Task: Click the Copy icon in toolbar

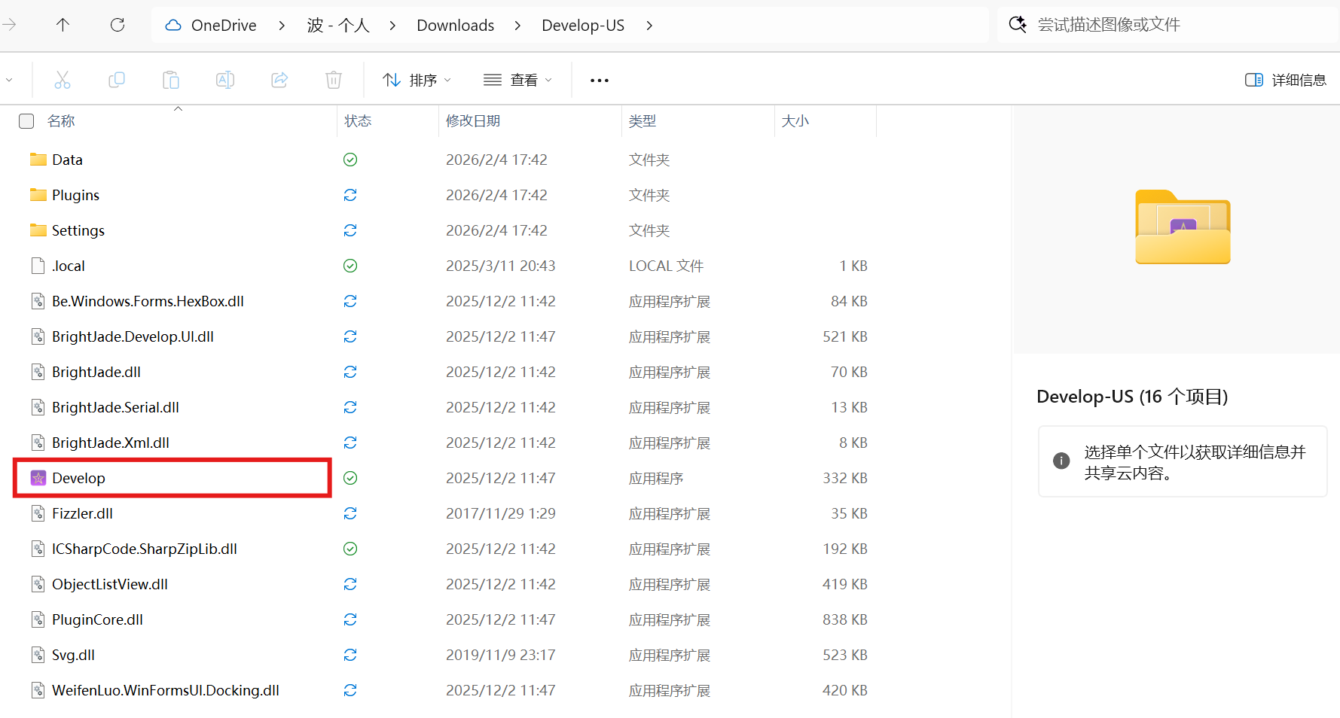Action: [117, 80]
